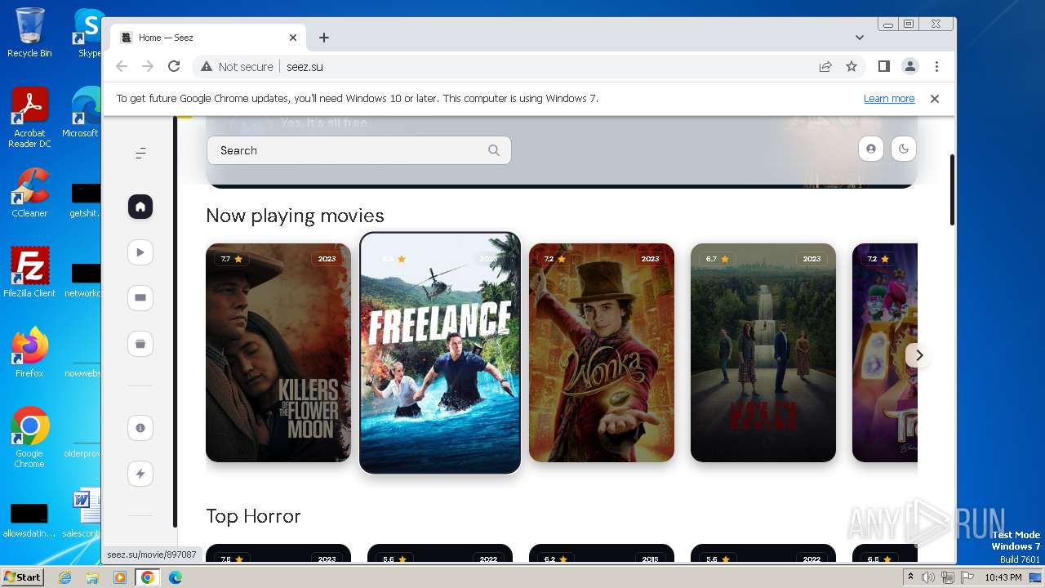Image resolution: width=1045 pixels, height=588 pixels.
Task: Click the taskbar volume speaker icon
Action: [x=928, y=577]
